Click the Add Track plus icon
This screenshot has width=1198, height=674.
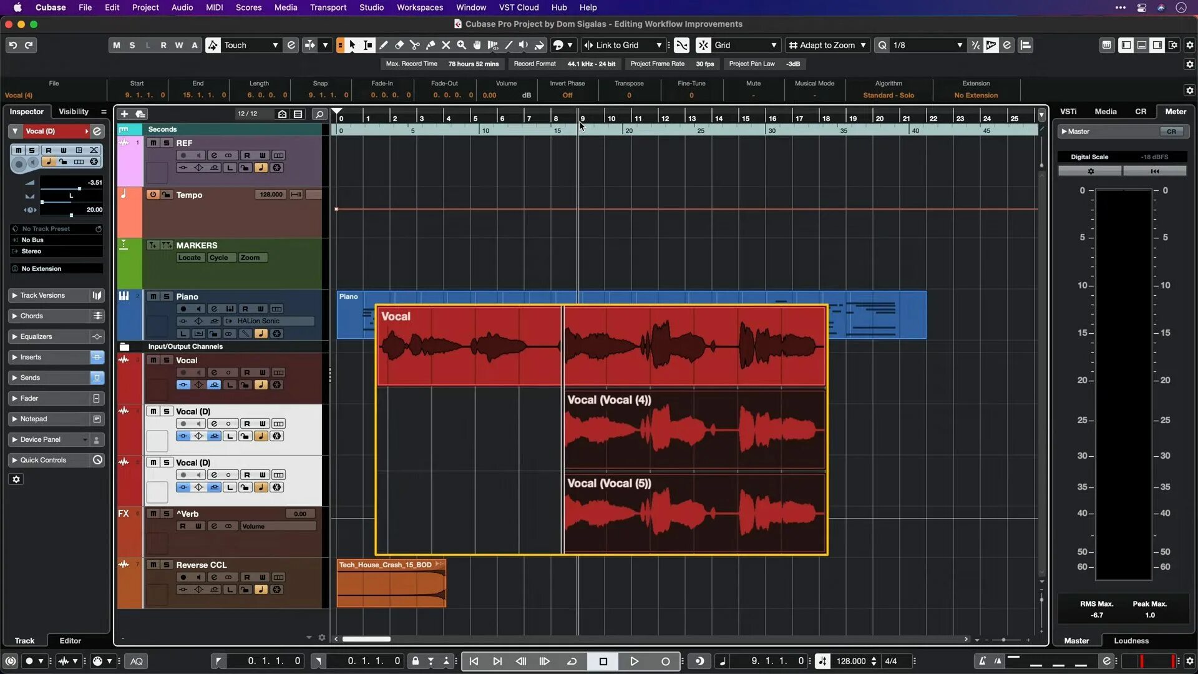[x=124, y=114]
